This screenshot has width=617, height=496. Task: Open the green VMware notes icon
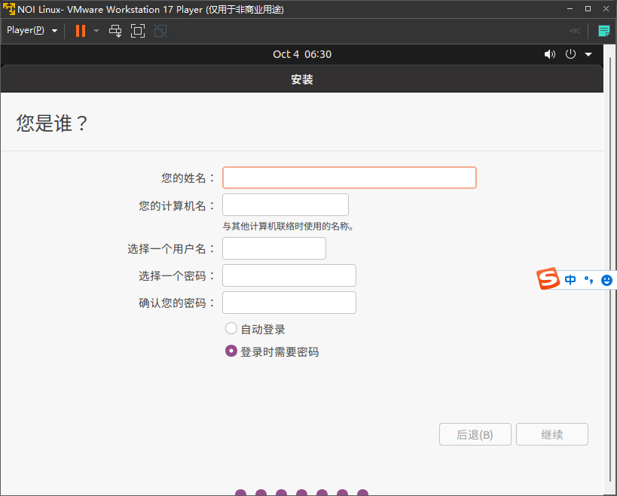tap(603, 31)
